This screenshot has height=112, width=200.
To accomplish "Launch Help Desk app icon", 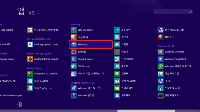I will (x=73, y=37).
